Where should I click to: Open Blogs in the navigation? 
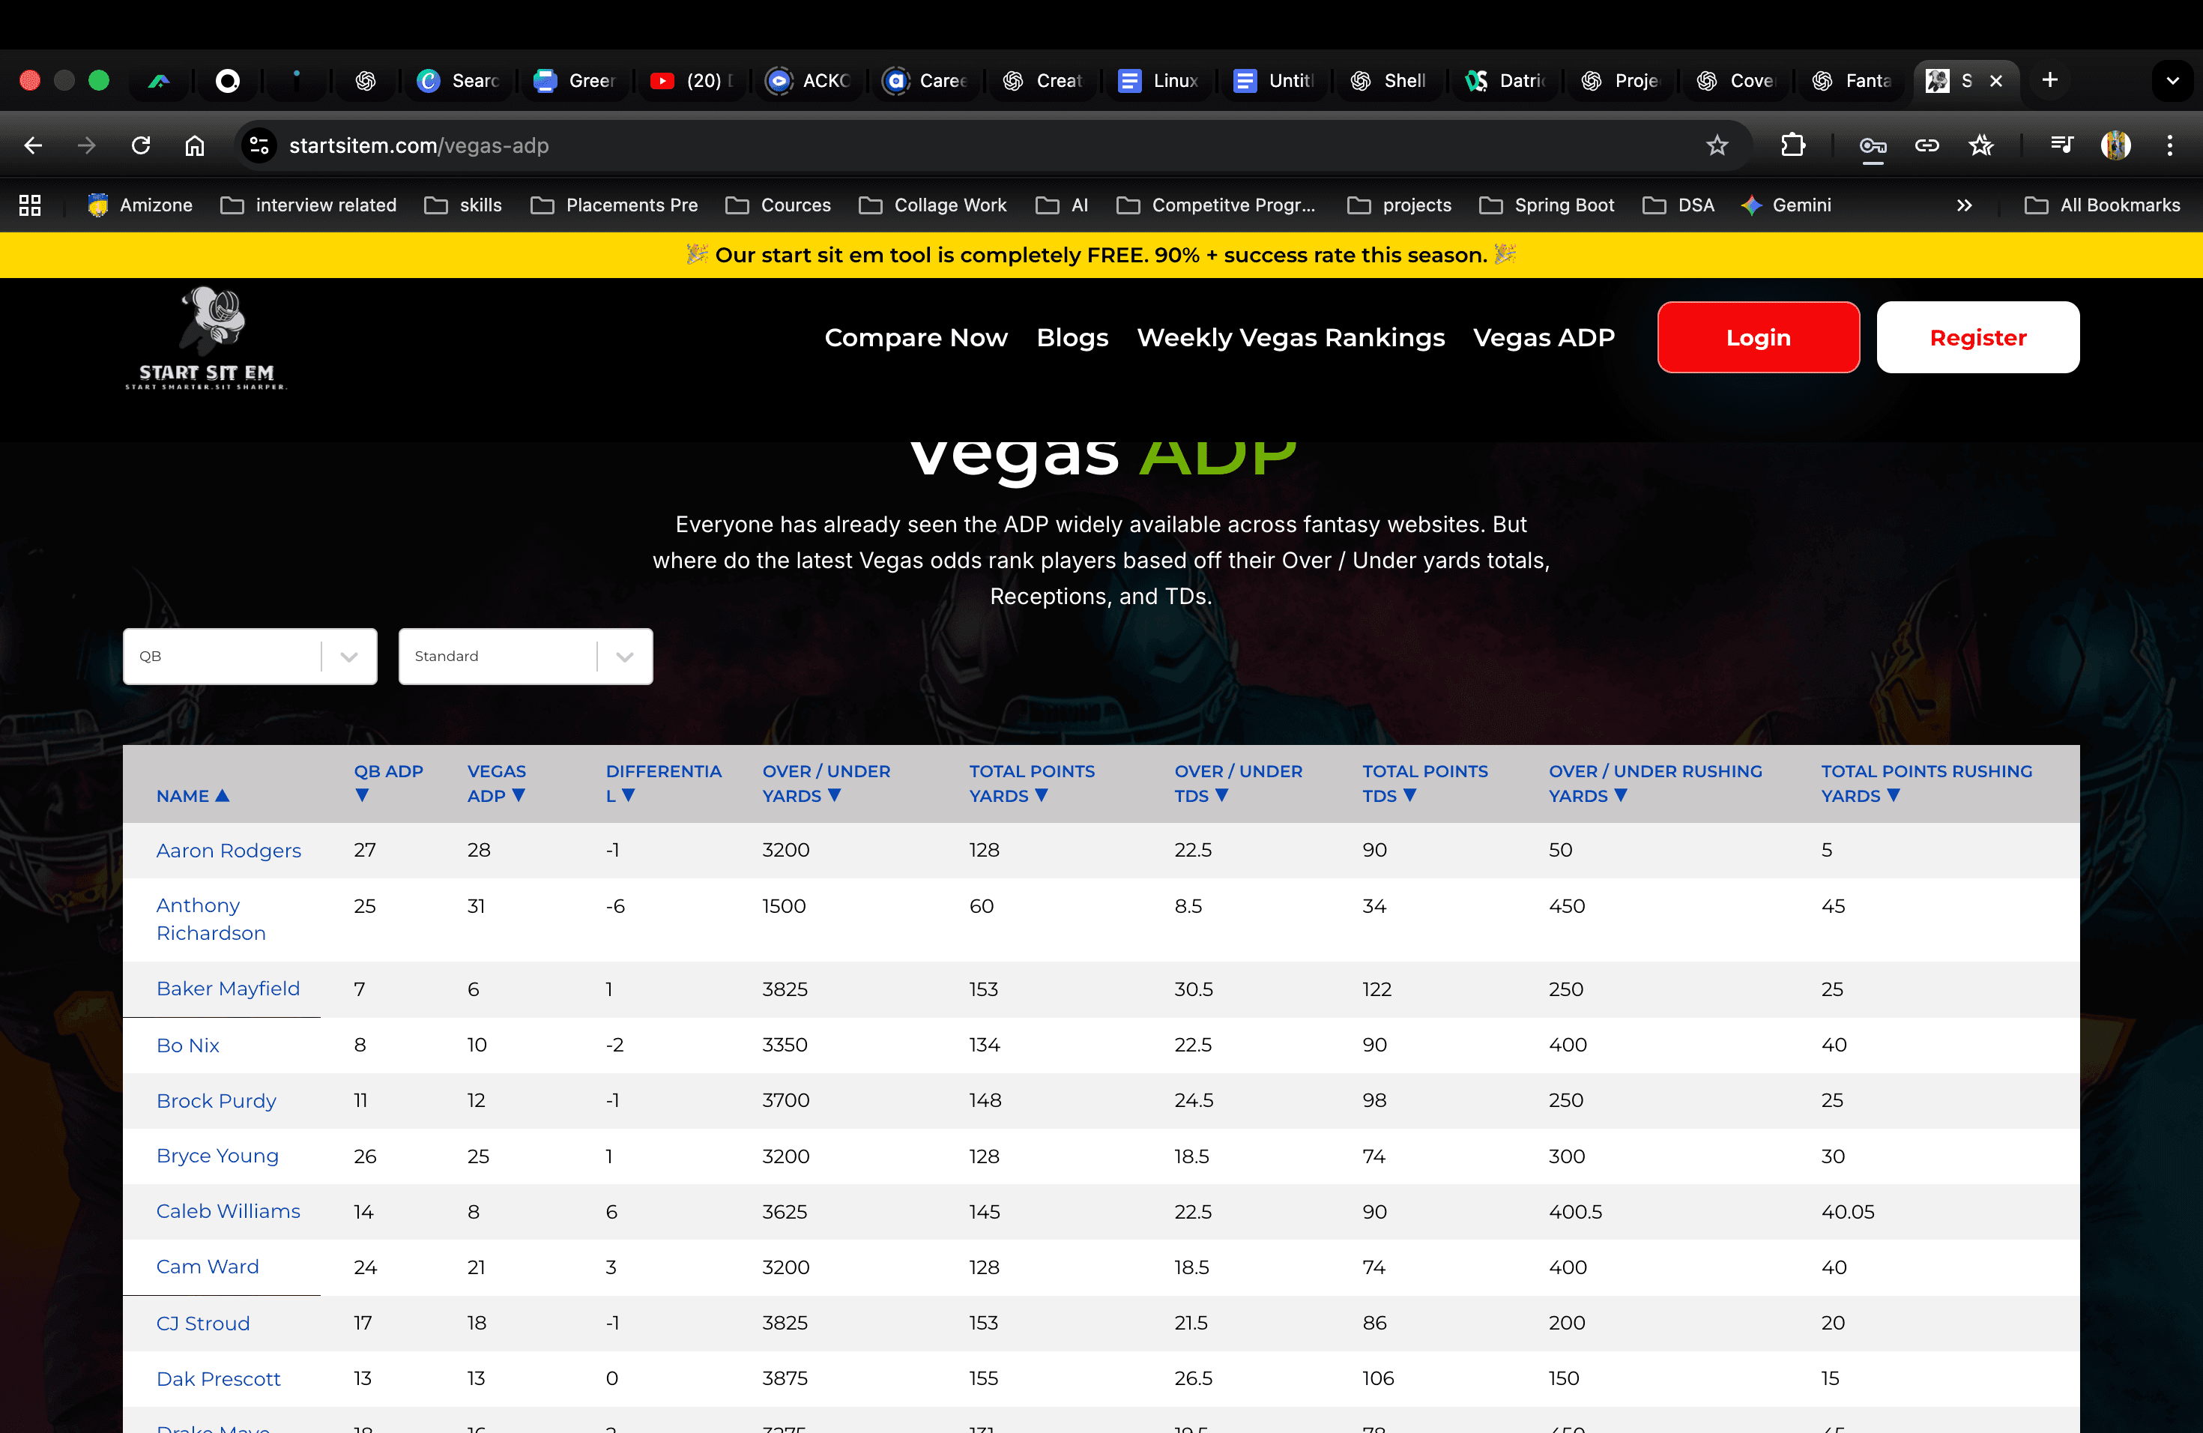[1072, 338]
